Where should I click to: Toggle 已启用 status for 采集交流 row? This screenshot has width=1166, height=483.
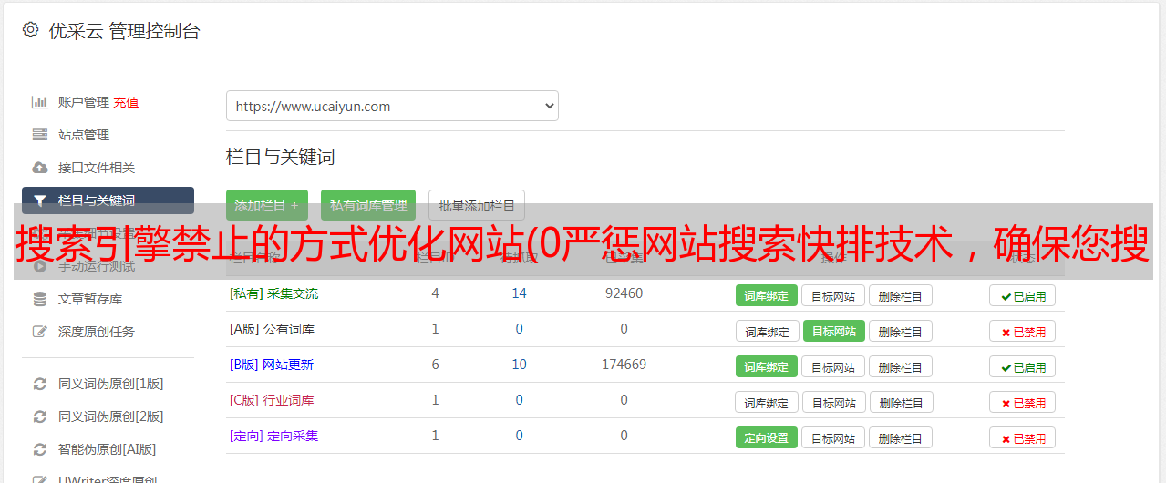coord(1023,295)
